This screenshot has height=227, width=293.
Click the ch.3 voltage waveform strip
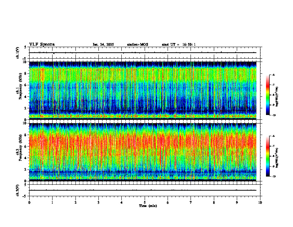[145, 190]
